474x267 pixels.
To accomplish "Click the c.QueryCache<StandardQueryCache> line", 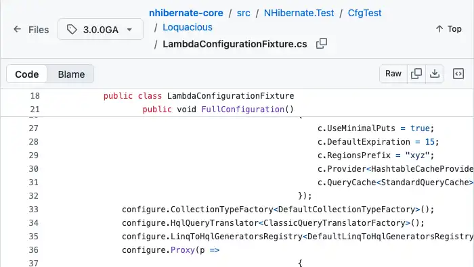I will point(395,183).
